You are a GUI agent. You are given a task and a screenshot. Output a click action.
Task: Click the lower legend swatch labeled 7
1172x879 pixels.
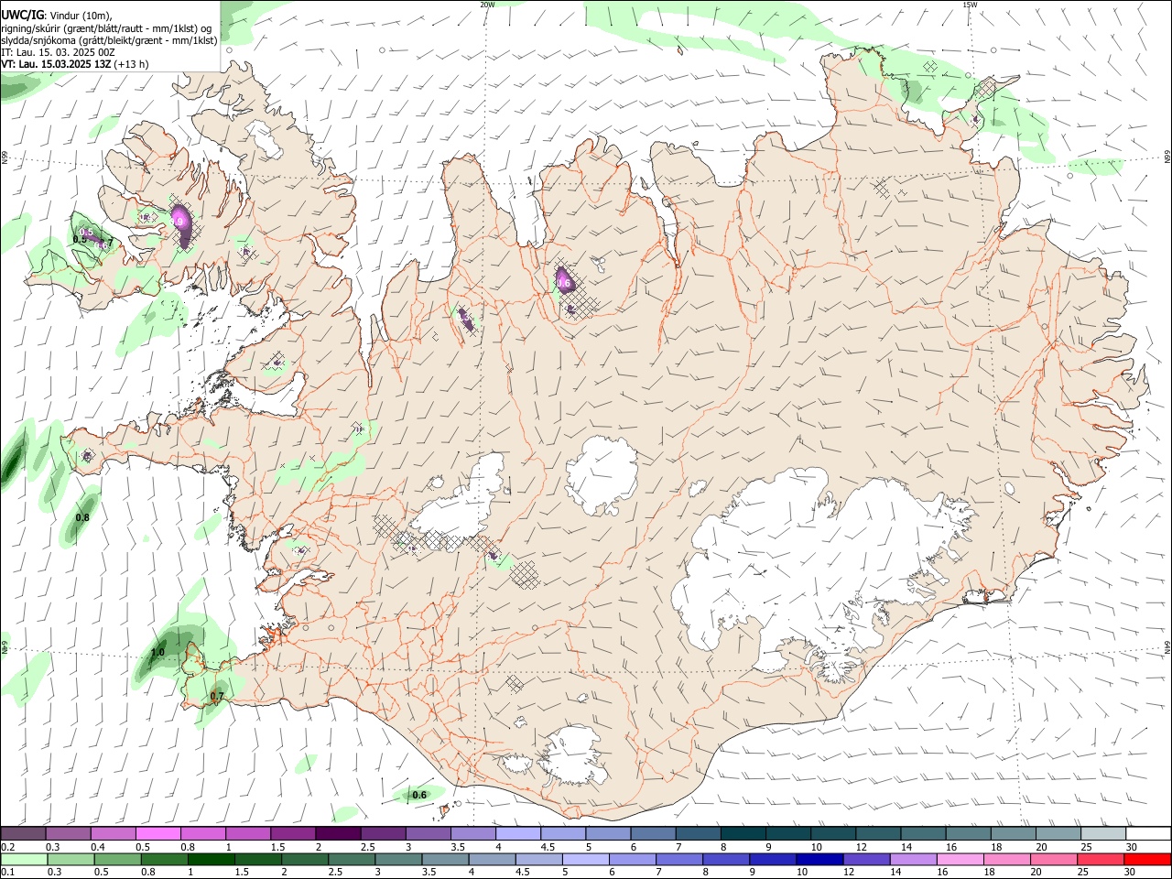click(679, 860)
